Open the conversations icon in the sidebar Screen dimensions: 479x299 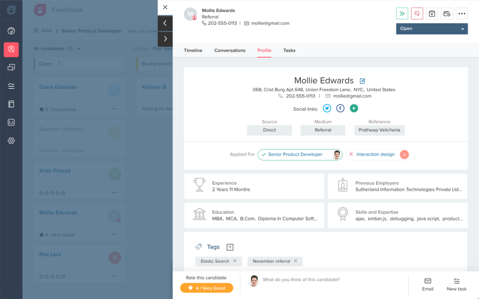click(x=11, y=67)
